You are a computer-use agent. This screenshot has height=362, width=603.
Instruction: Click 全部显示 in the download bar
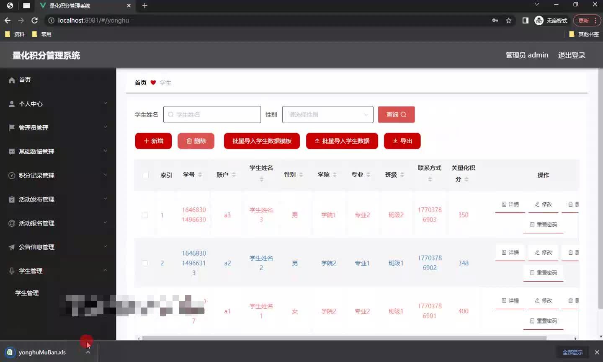pyautogui.click(x=572, y=352)
